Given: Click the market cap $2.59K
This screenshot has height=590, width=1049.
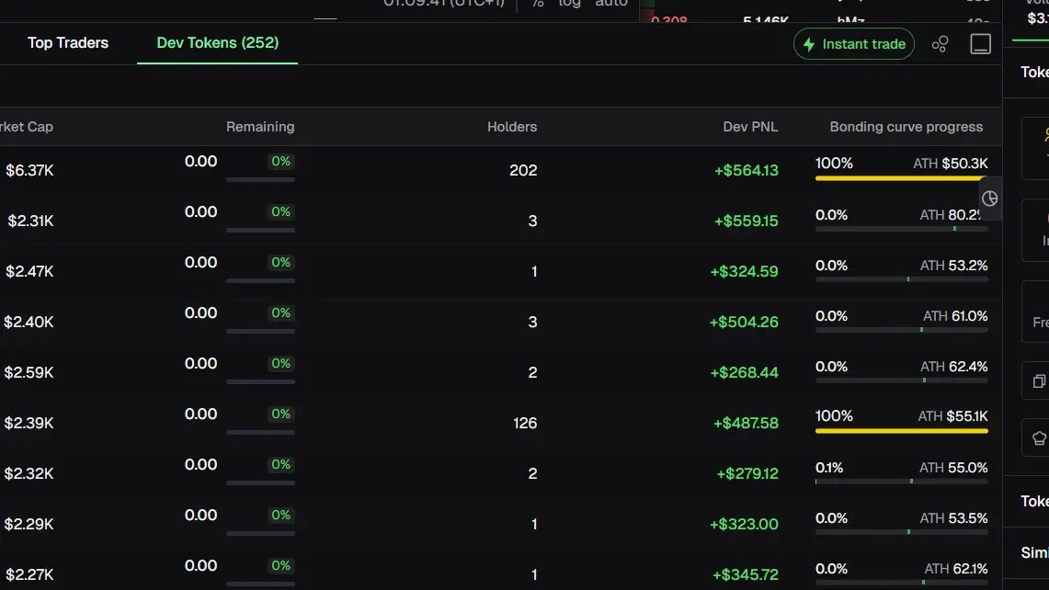Looking at the screenshot, I should click(29, 372).
